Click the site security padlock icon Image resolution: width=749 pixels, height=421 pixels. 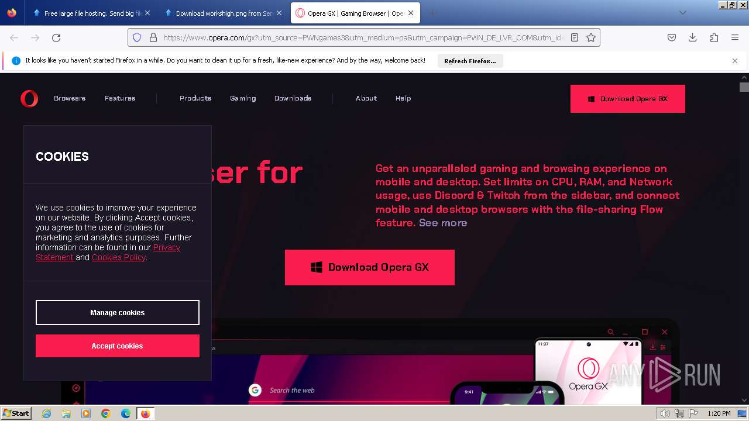(x=153, y=37)
